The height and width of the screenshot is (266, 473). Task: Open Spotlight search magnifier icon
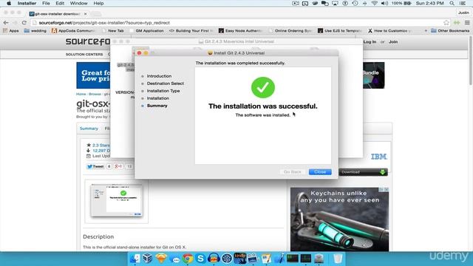[452, 3]
